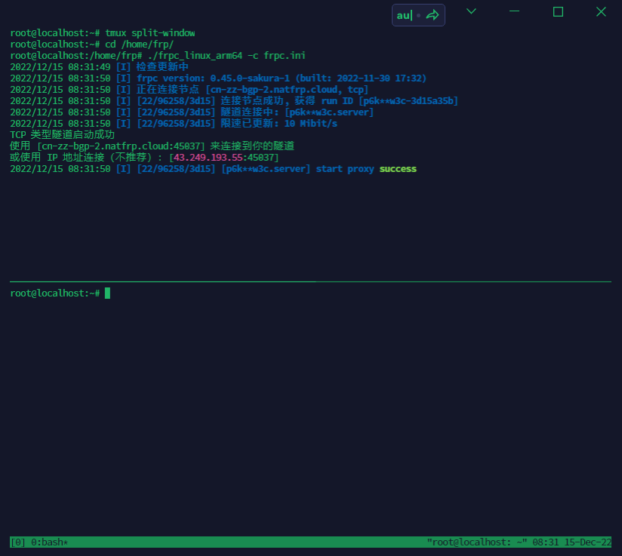Click the '08:31 15-Dec-22' clock in status bar
This screenshot has width=622, height=556.
(571, 542)
